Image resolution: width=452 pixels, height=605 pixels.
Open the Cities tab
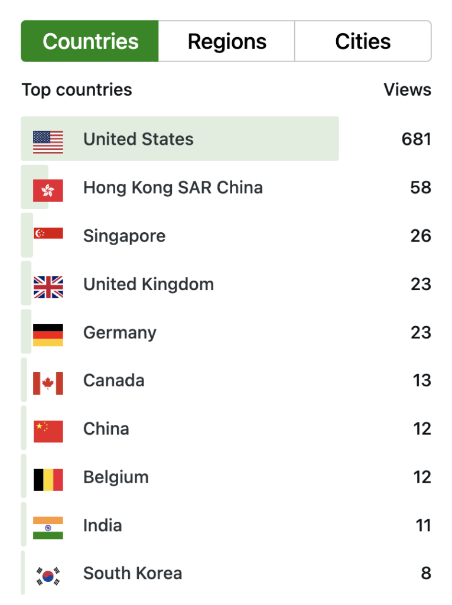pyautogui.click(x=363, y=41)
